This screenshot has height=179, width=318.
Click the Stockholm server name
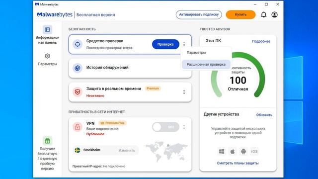91,150
